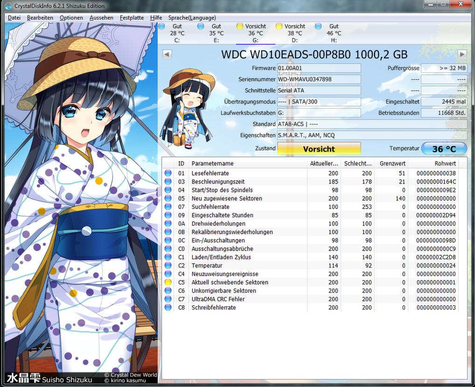
Task: Click the Schlecht... column header
Action: coord(357,163)
